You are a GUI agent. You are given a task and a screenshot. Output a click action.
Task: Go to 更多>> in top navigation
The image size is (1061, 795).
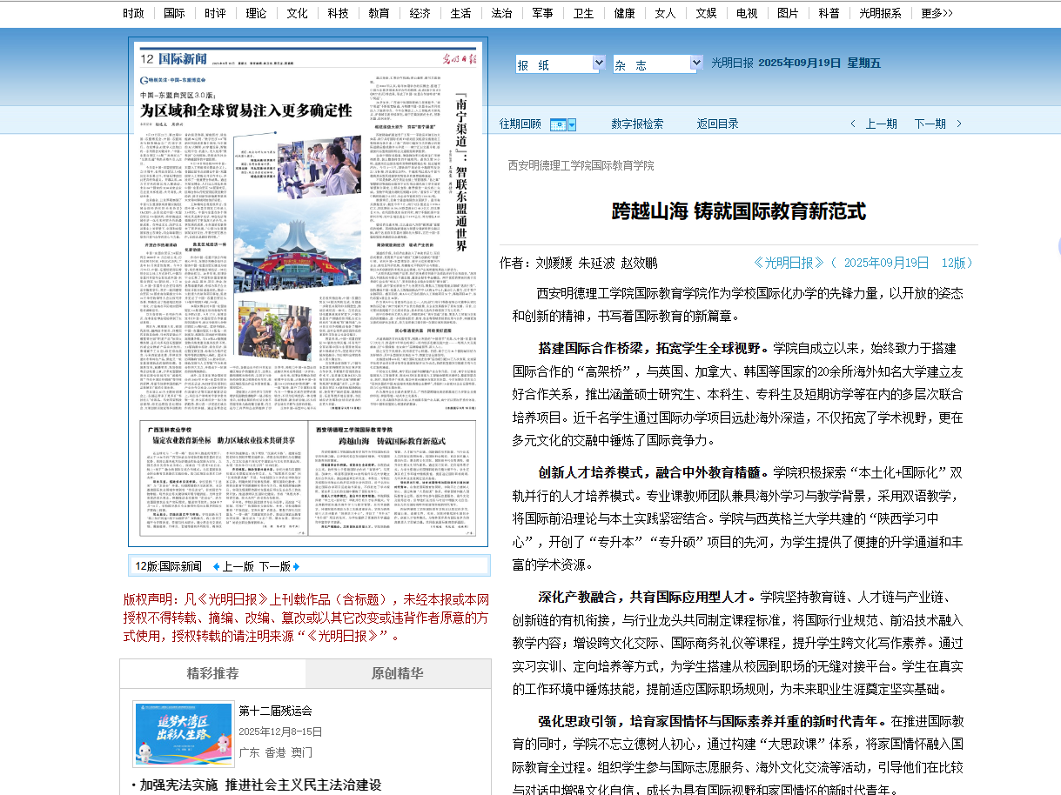click(937, 13)
